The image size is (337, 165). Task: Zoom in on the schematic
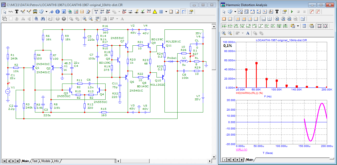tap(85, 19)
